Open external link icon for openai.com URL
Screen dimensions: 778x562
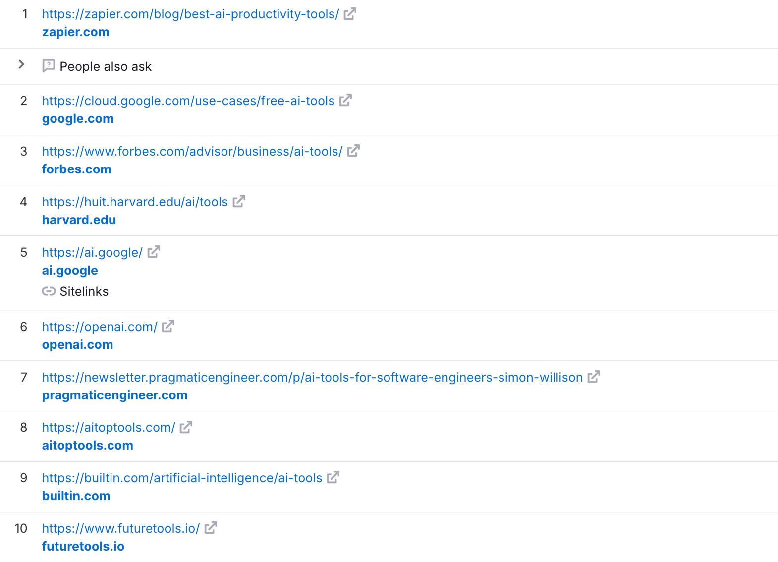(168, 326)
